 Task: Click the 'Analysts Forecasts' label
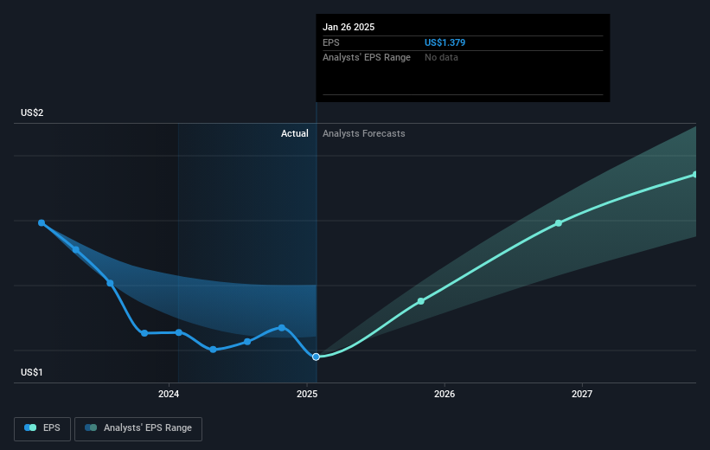pyautogui.click(x=363, y=133)
